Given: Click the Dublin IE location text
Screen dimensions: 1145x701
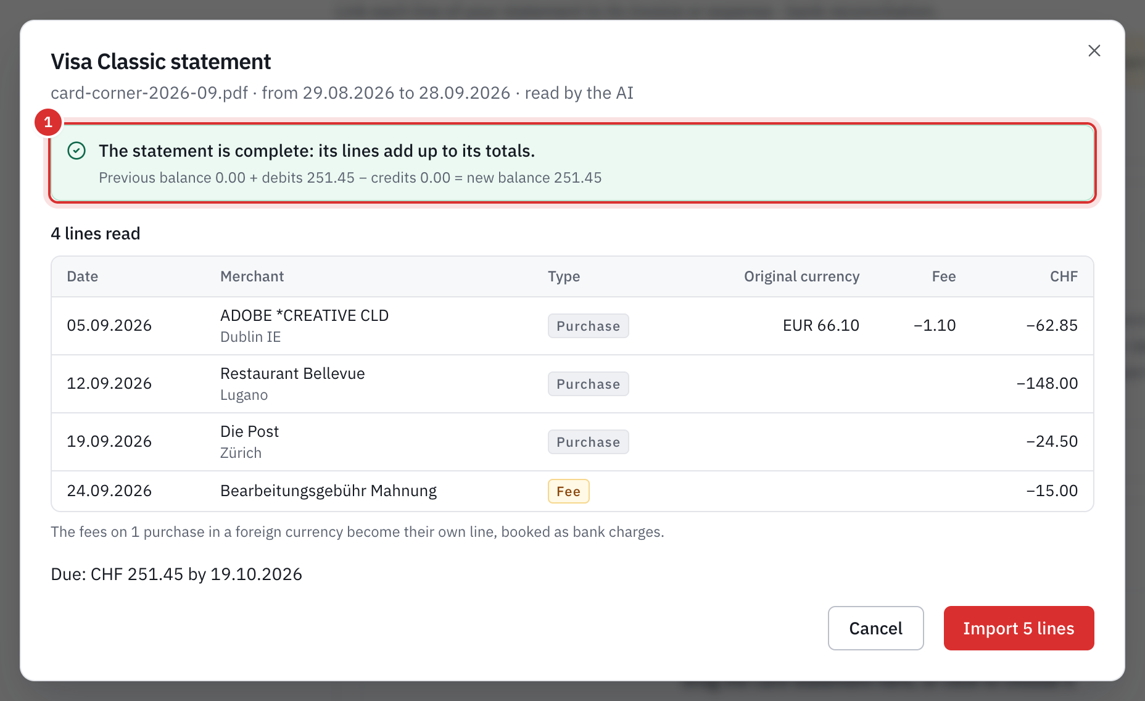Looking at the screenshot, I should click(x=250, y=337).
